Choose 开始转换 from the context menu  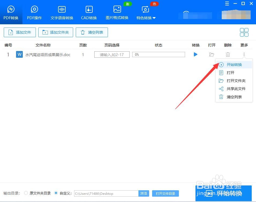234,64
